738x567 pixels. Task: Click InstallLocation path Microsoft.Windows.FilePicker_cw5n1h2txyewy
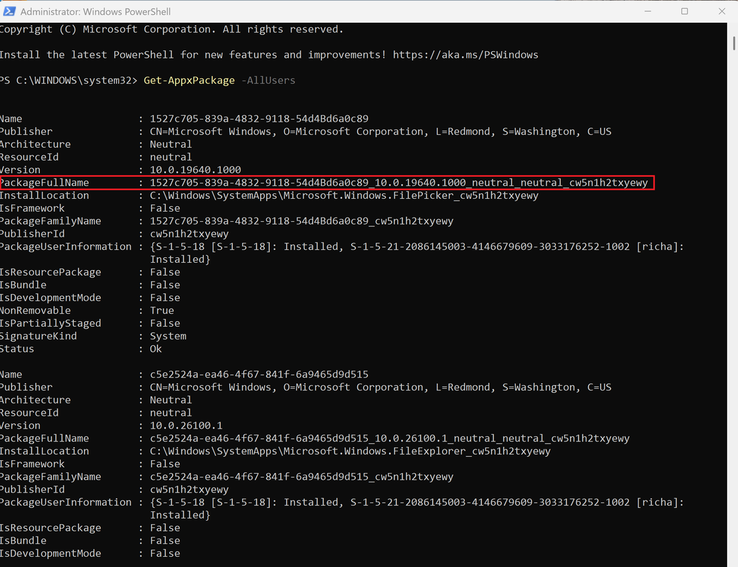coord(344,195)
